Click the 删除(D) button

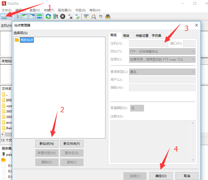point(47,162)
